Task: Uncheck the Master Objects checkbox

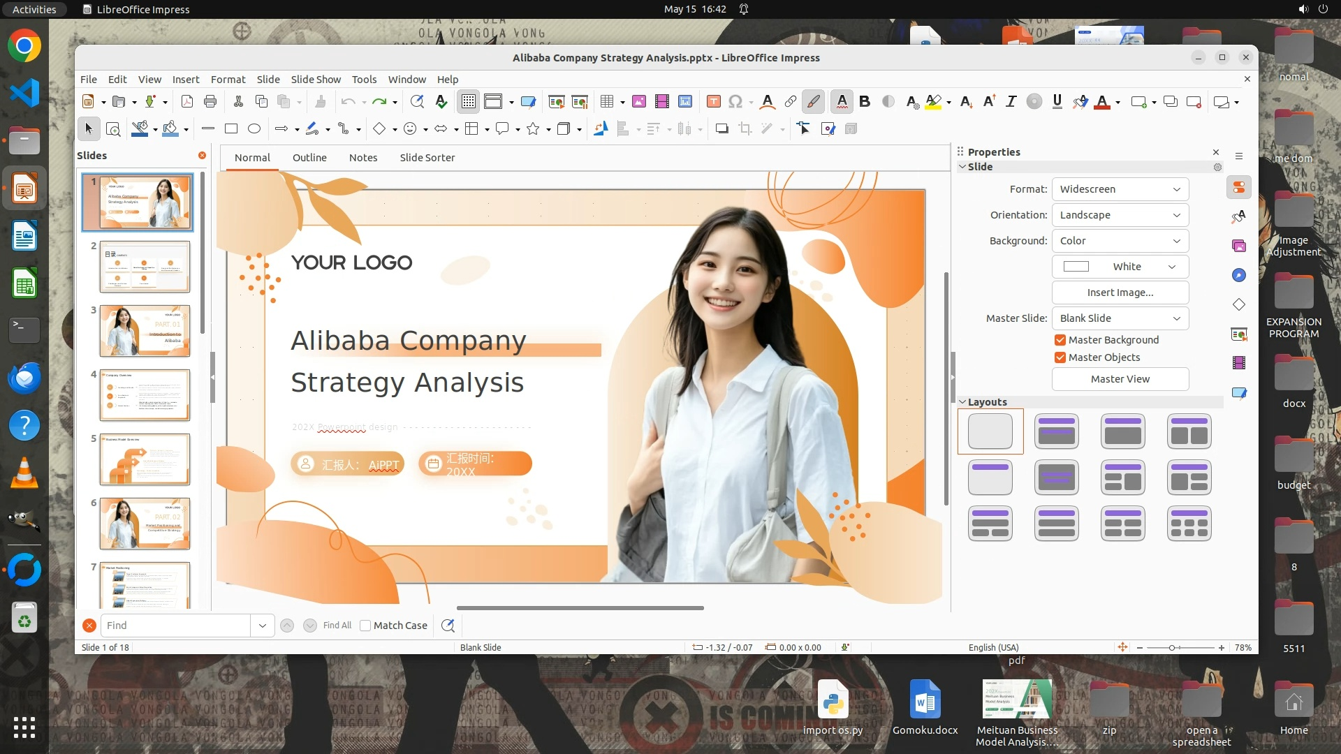Action: click(x=1060, y=357)
